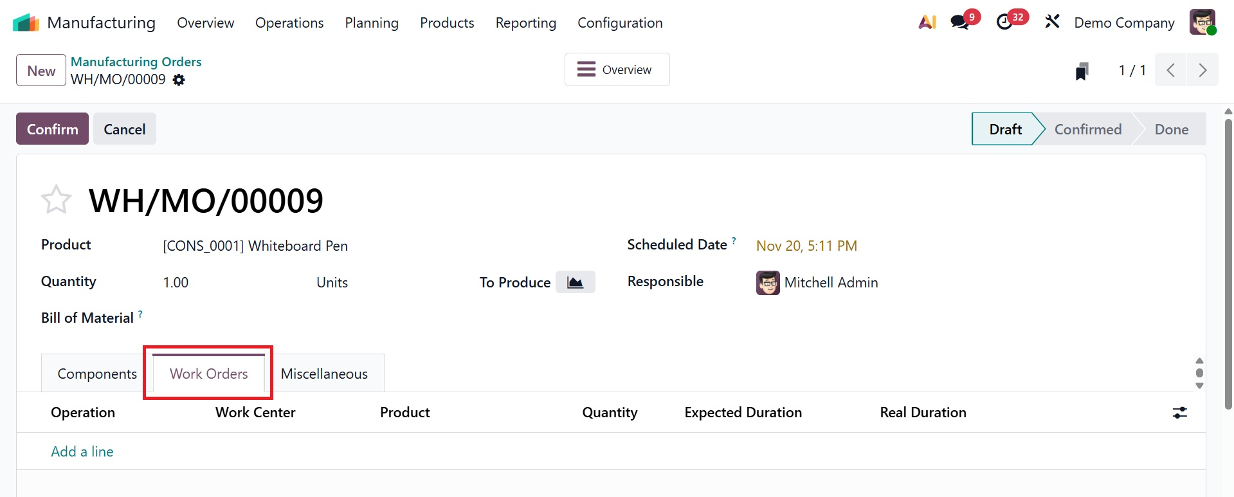Viewport: 1234px width, 497px height.
Task: Click the bookmark icon in header
Action: 1082,71
